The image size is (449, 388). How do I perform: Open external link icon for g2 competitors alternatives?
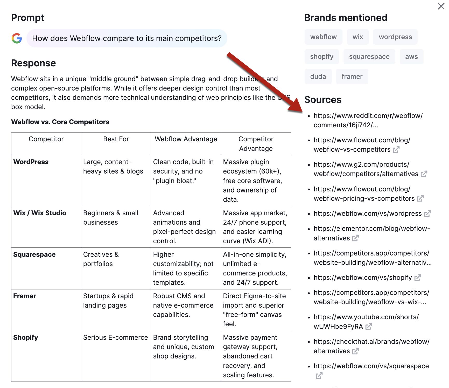424,174
